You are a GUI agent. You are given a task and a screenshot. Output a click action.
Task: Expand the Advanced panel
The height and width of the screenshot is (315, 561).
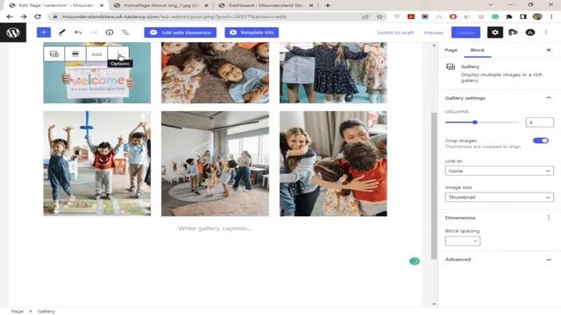[499, 259]
